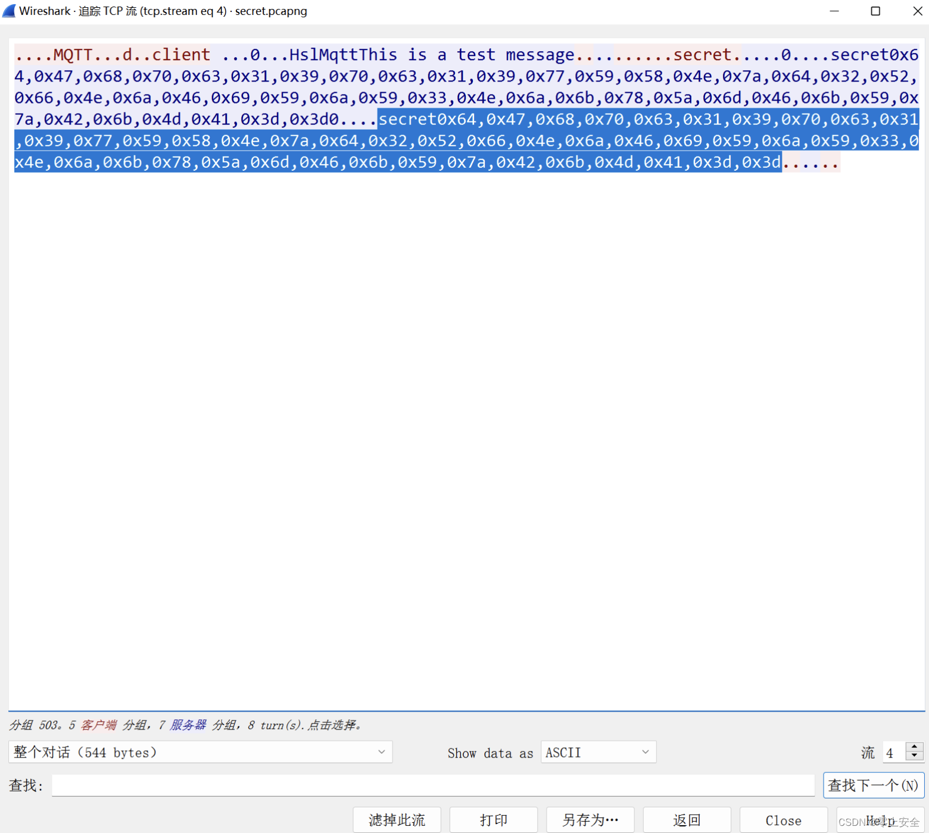
Task: Click the 'MQTT' protocol text in stream
Action: click(73, 55)
